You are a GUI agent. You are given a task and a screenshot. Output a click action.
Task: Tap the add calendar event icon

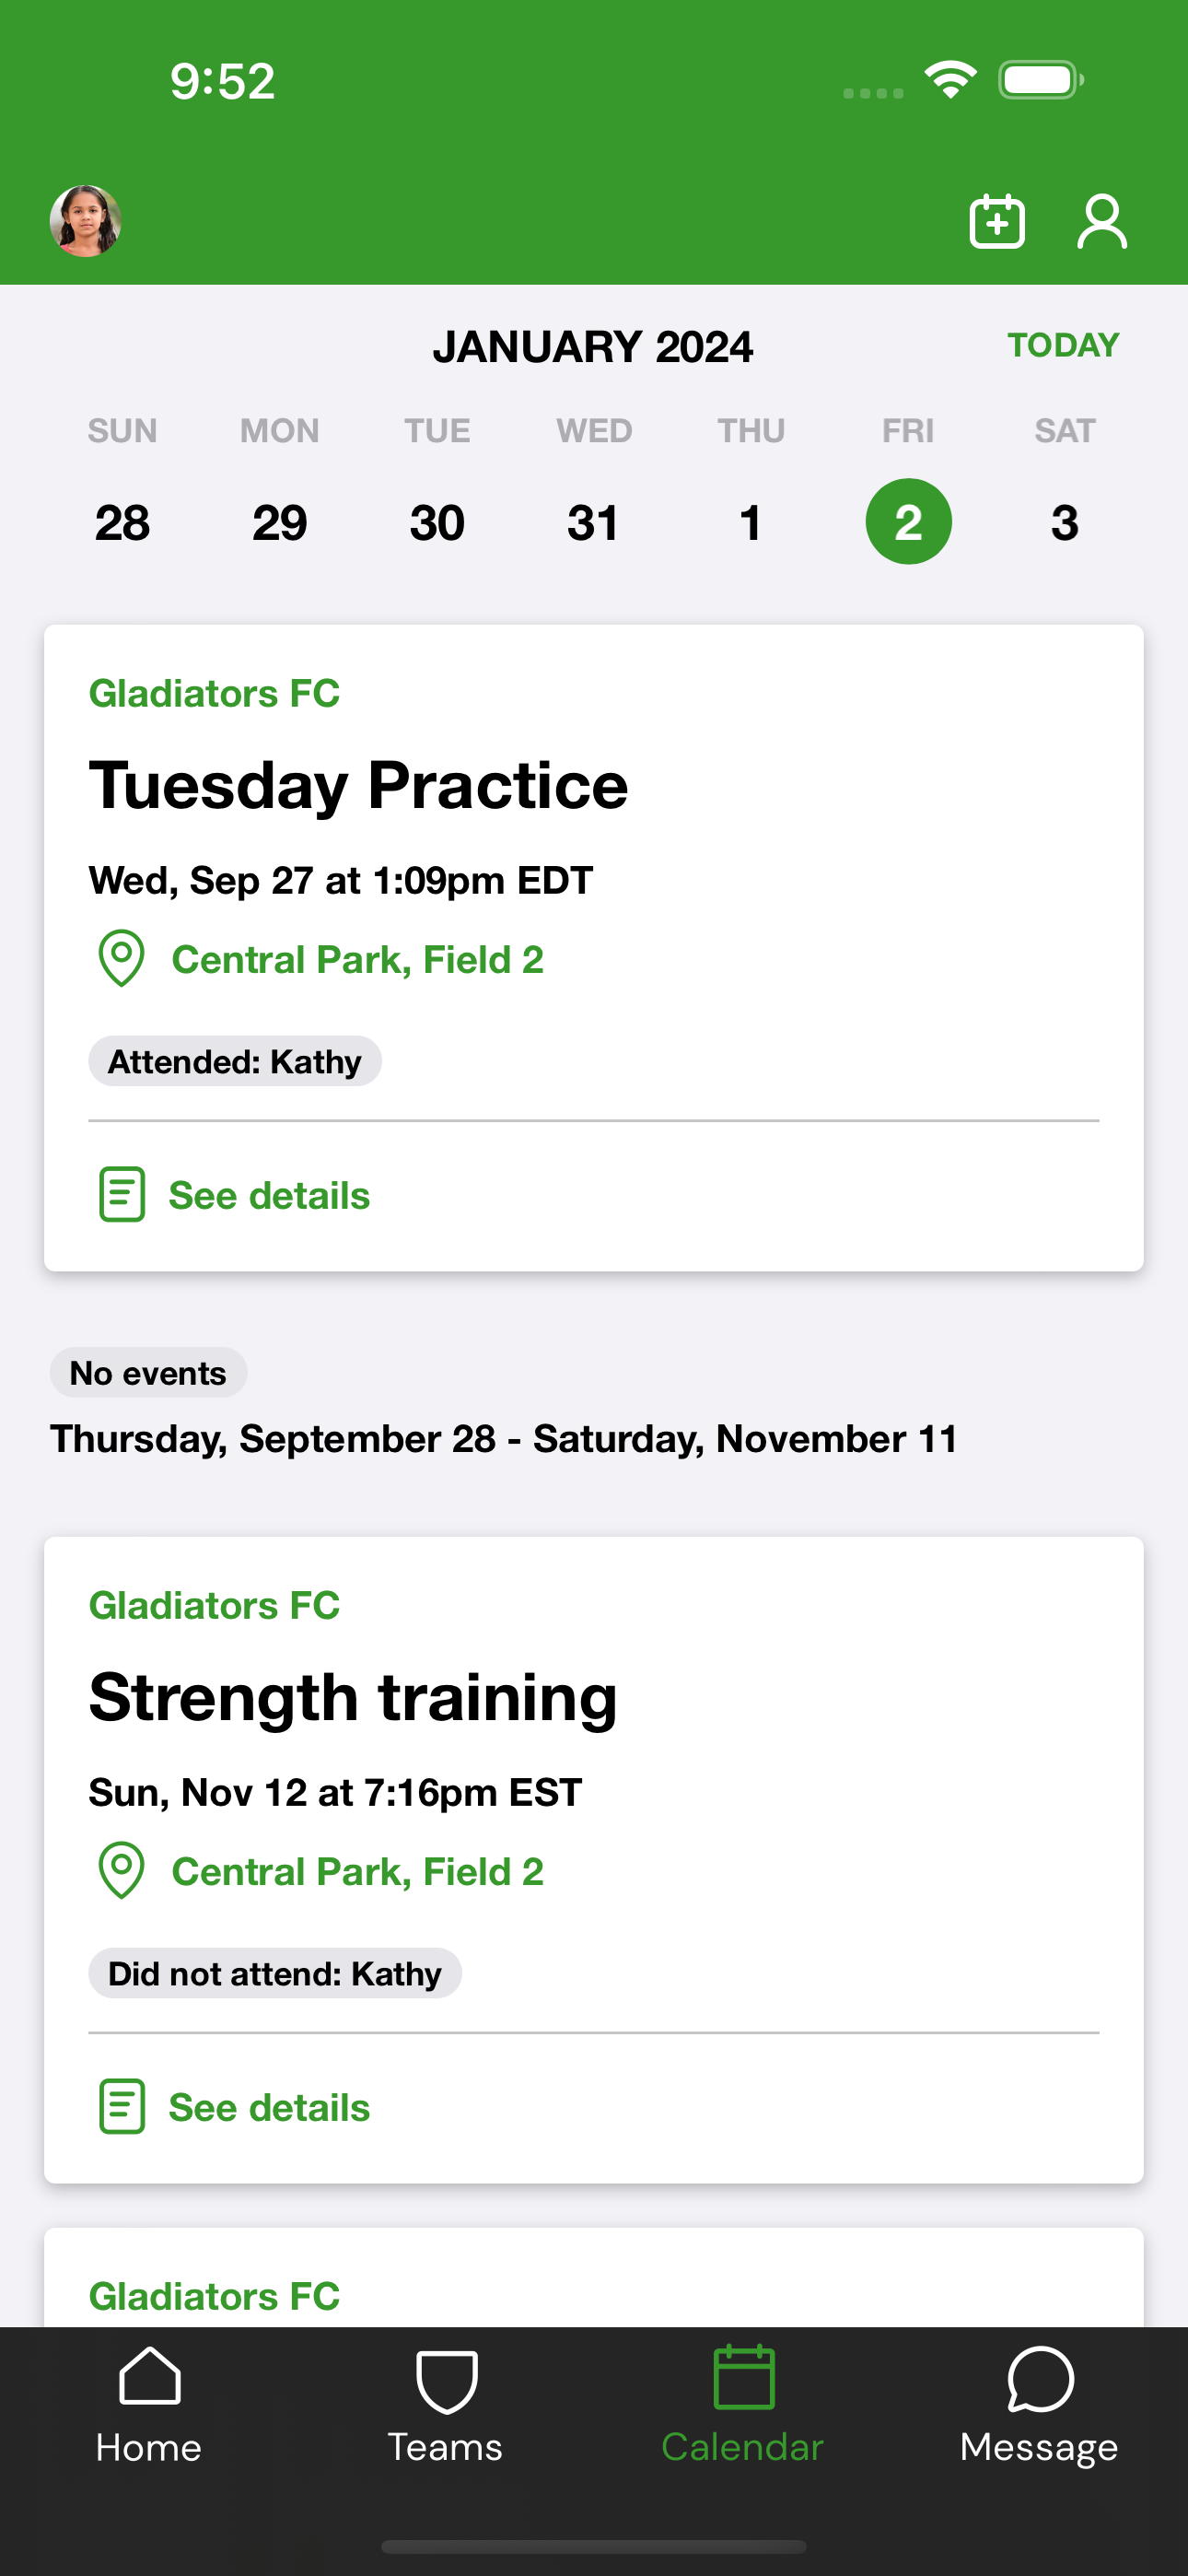(x=997, y=221)
